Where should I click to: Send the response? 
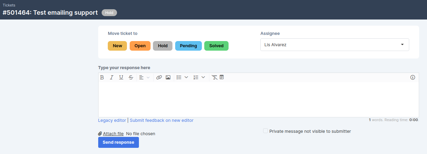click(x=118, y=142)
